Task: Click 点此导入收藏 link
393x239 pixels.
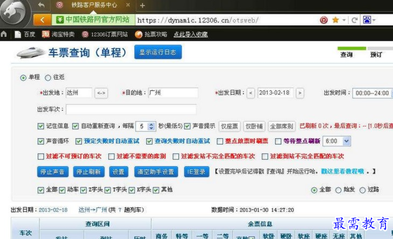Action: point(190,34)
